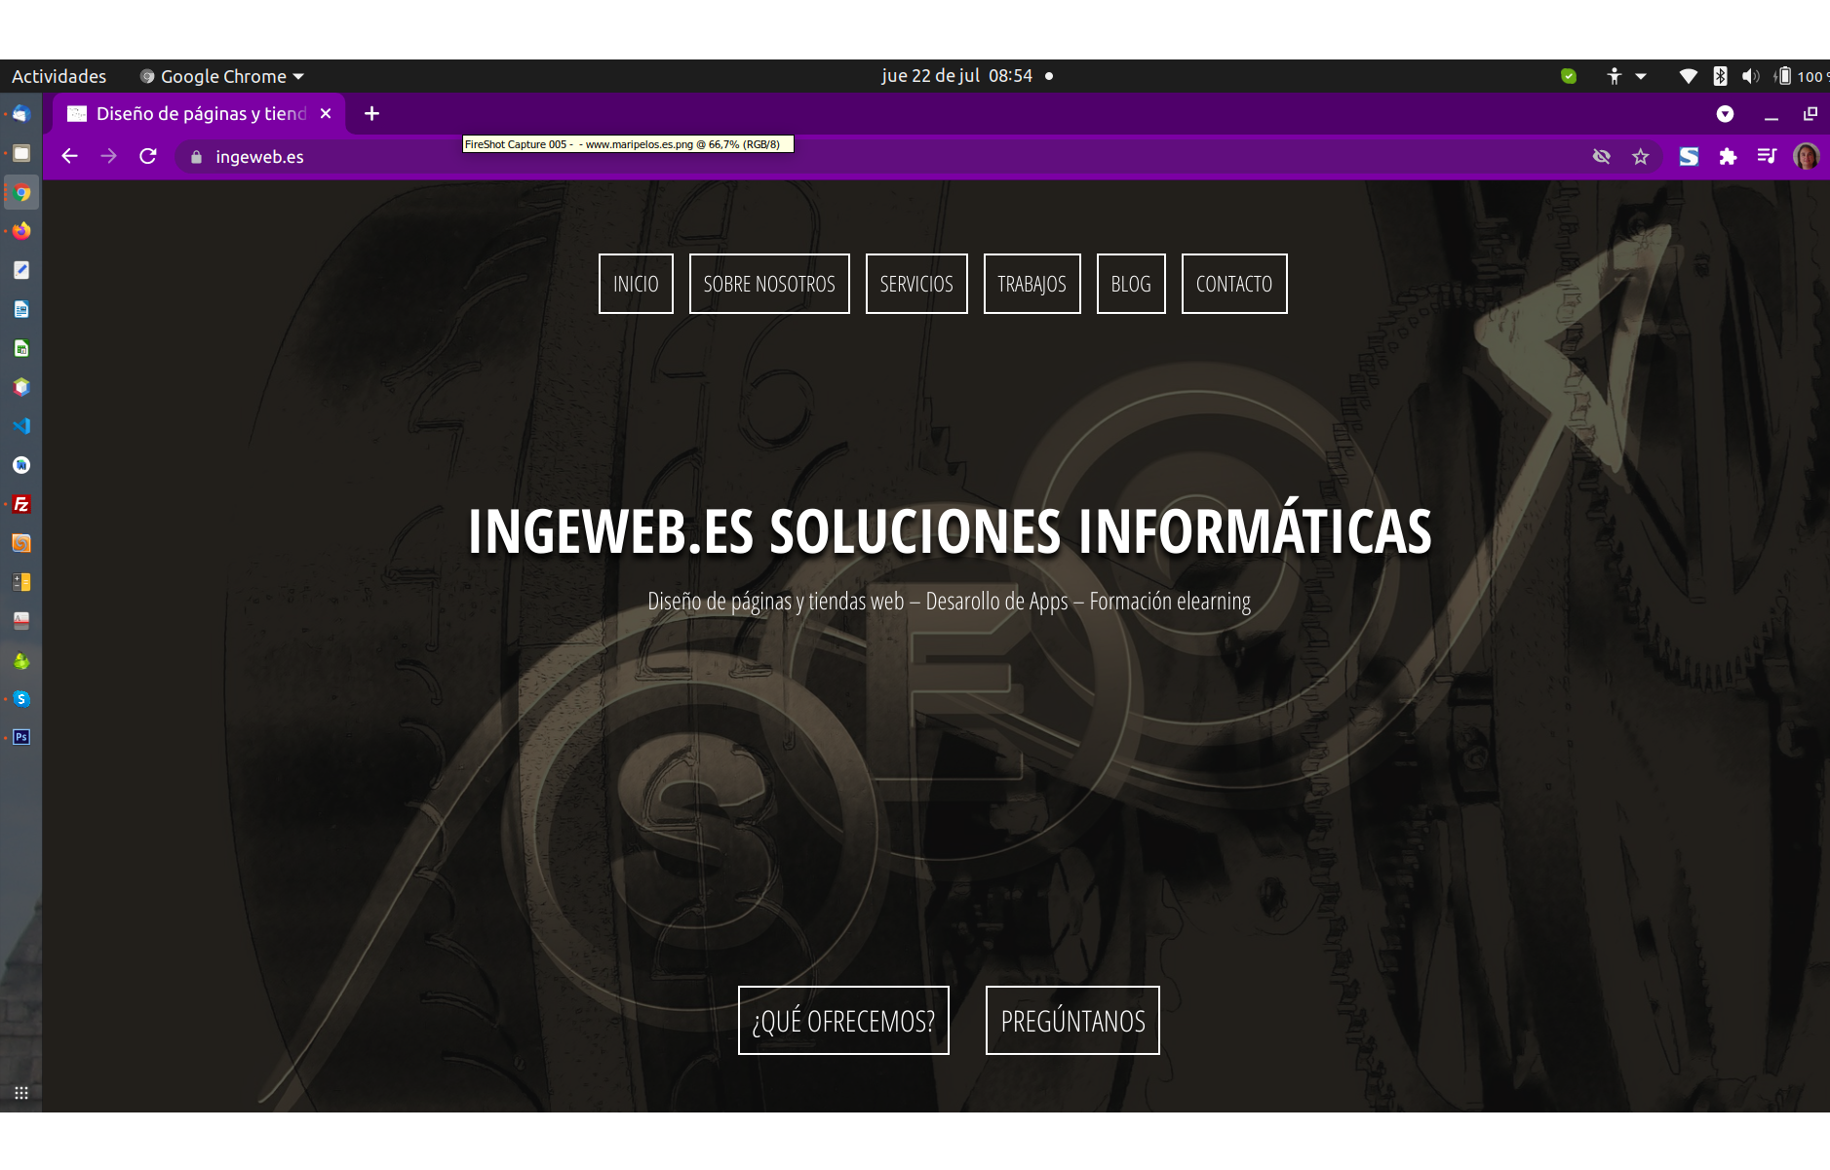The height and width of the screenshot is (1170, 1830).
Task: Select the Diseño de páginas y tiendas tab
Action: tap(201, 114)
